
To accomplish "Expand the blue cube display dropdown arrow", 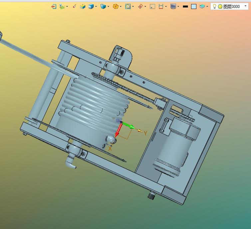I will pyautogui.click(x=96, y=7).
